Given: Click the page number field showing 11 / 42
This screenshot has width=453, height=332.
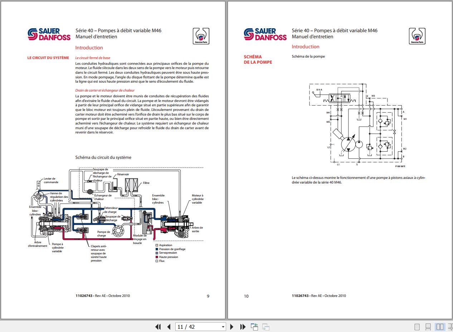Looking at the screenshot, I should coord(197,327).
